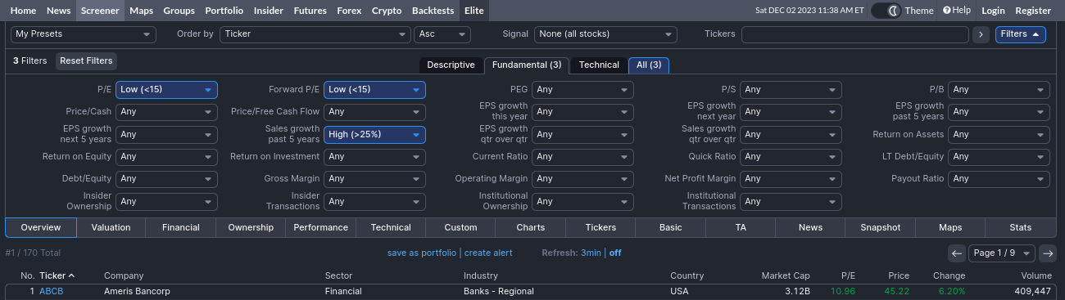Sort by the Sector column header

click(x=338, y=275)
